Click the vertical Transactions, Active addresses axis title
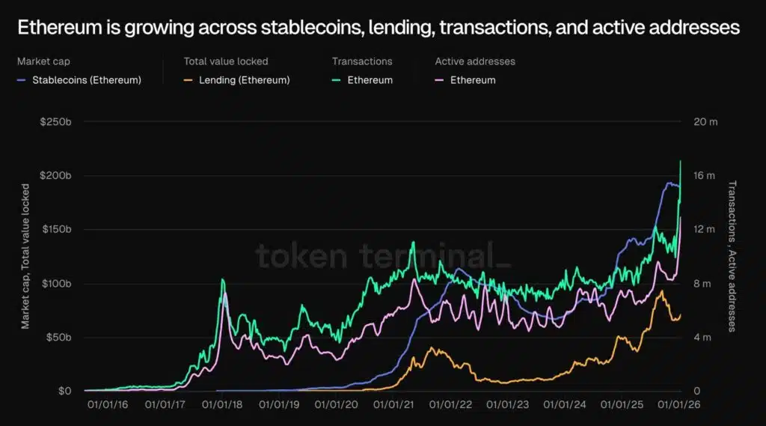Image resolution: width=766 pixels, height=426 pixels. coord(732,256)
